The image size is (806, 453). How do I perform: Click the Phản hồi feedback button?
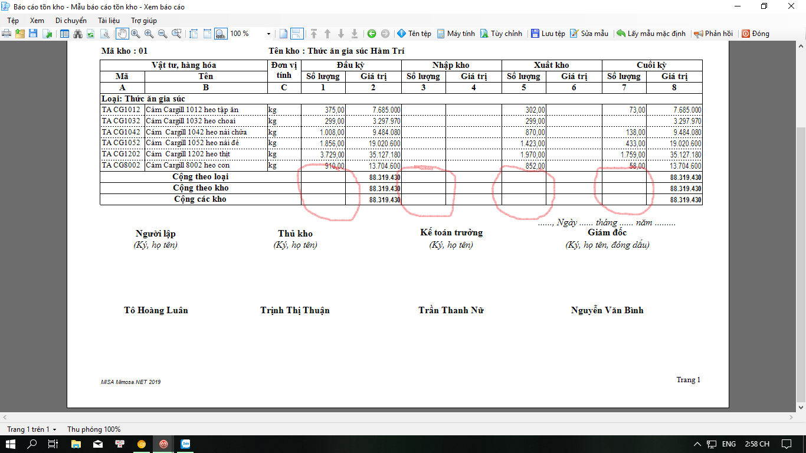click(x=713, y=34)
